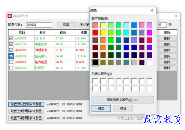Toggle the highlighted checkbox for sh600036 招商银行
This screenshot has height=130, width=185.
[x=11, y=56]
